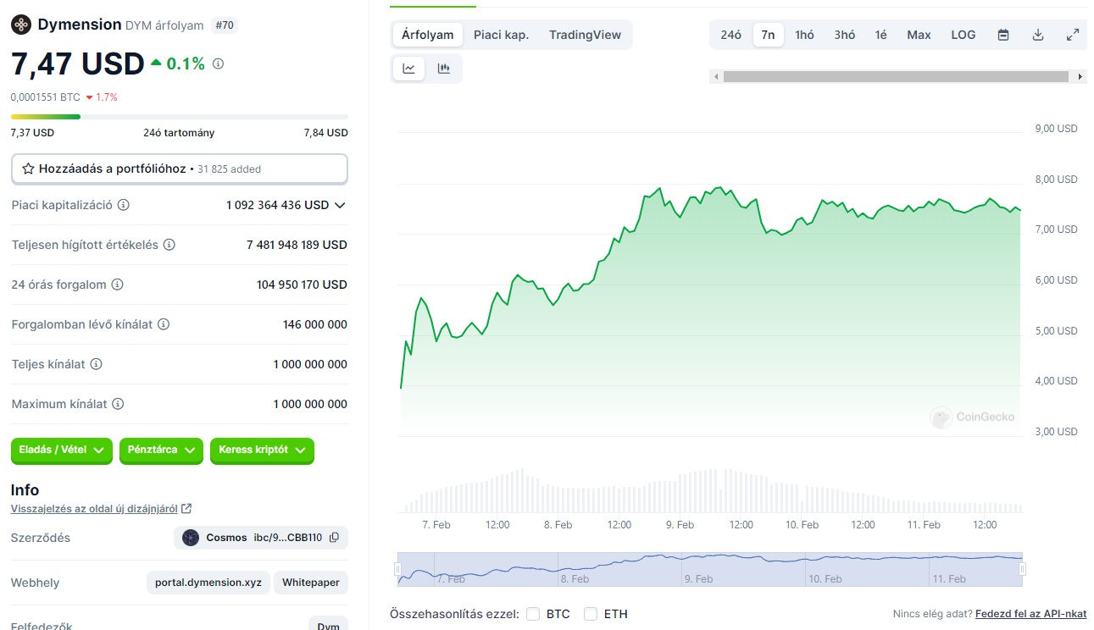Switch to the Piaci kap. tab
The width and height of the screenshot is (1094, 630).
(x=501, y=35)
